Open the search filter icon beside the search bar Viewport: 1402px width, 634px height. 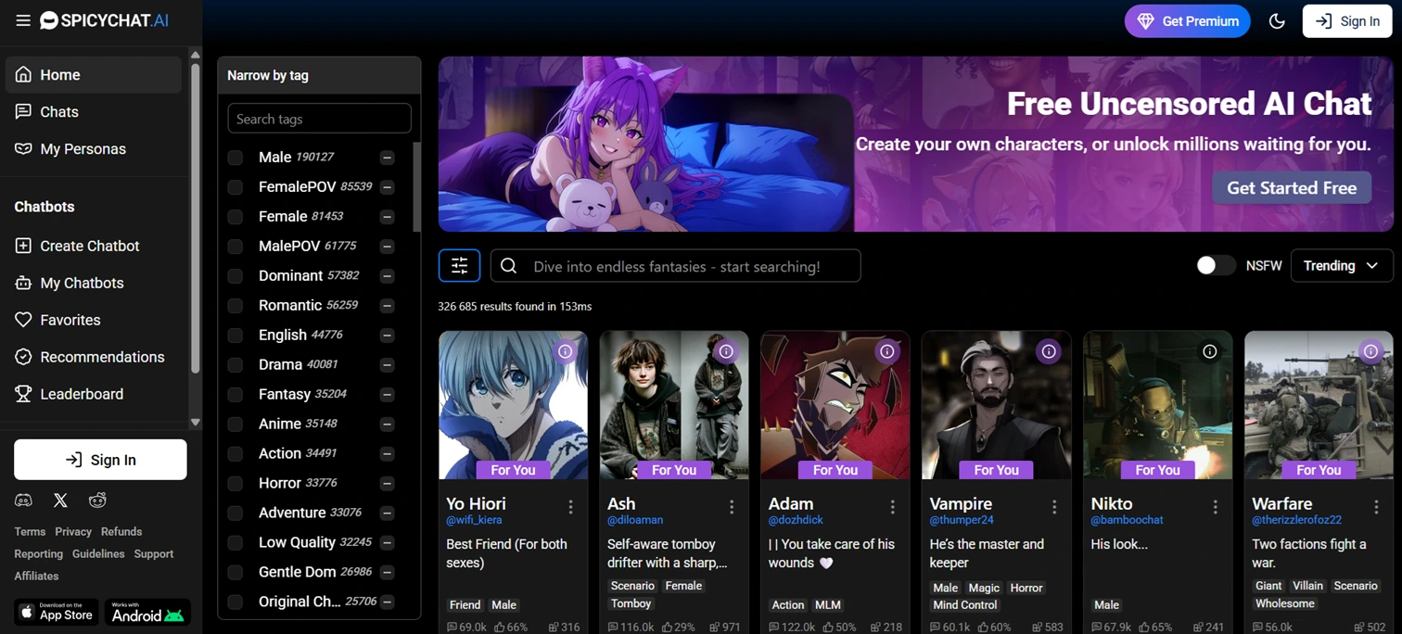click(x=459, y=266)
